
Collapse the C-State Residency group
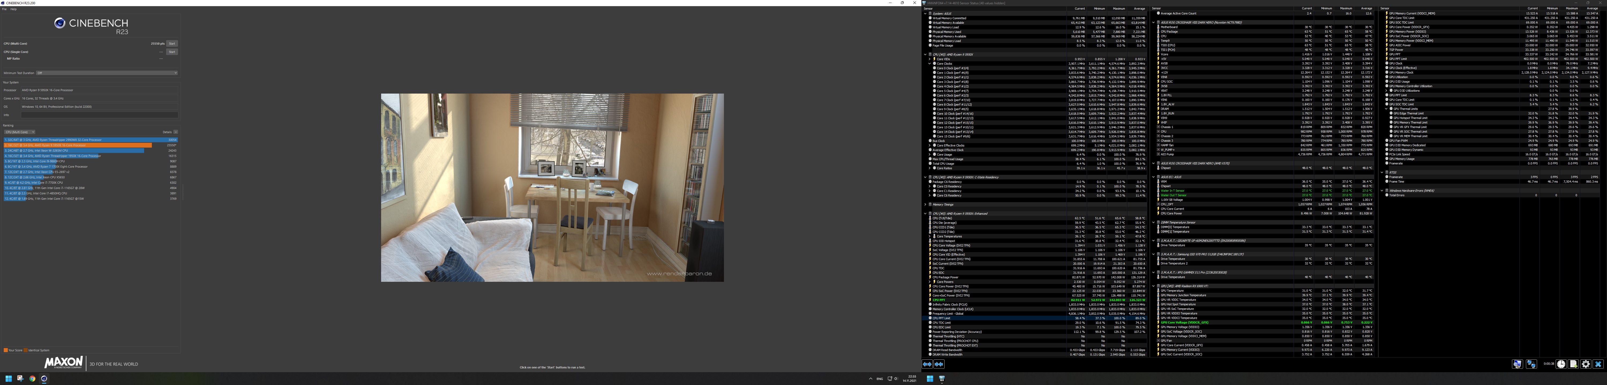click(x=925, y=178)
